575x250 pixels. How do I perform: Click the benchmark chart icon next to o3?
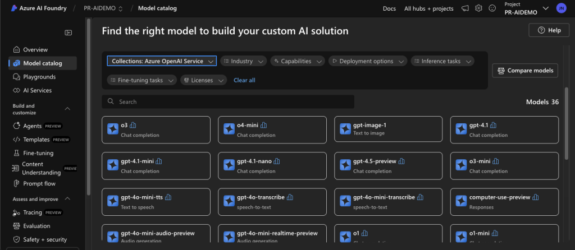(133, 125)
